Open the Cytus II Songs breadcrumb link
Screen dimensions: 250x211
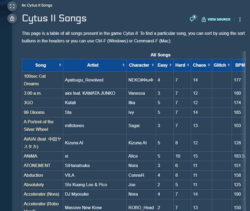[x=39, y=5]
